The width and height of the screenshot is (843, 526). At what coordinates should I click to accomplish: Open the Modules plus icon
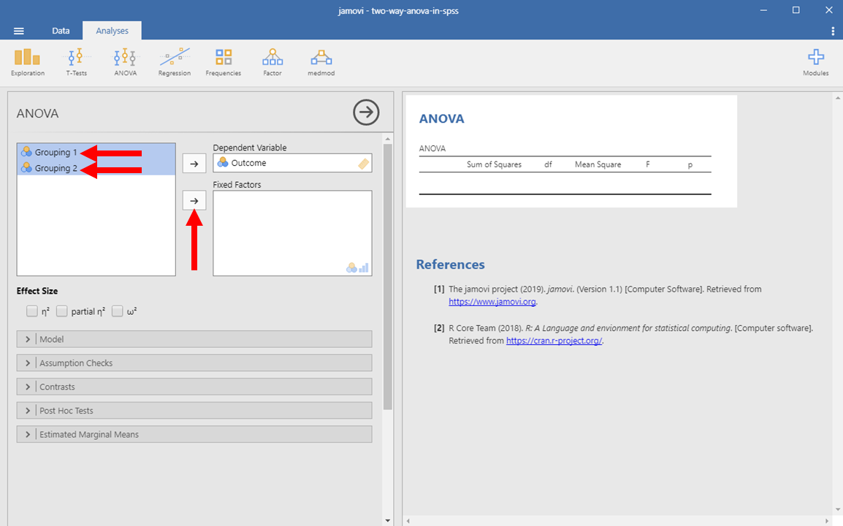click(x=816, y=61)
